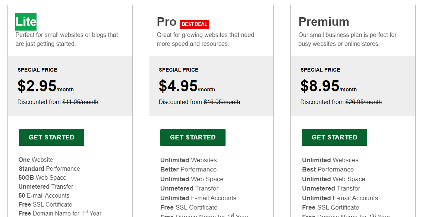Click Get Started under the Lite plan

tap(51, 138)
